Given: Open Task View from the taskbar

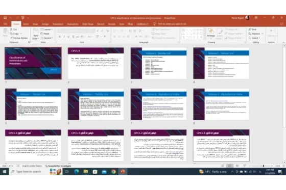Looking at the screenshot, I should (67, 172).
